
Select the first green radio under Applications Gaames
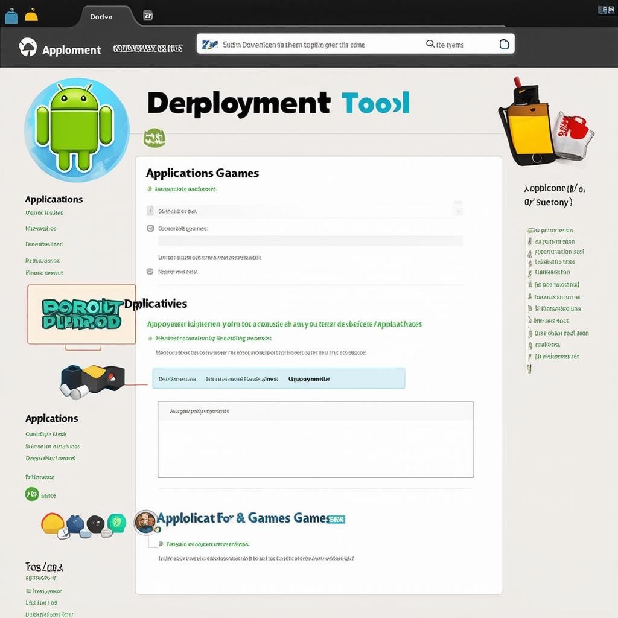click(150, 189)
